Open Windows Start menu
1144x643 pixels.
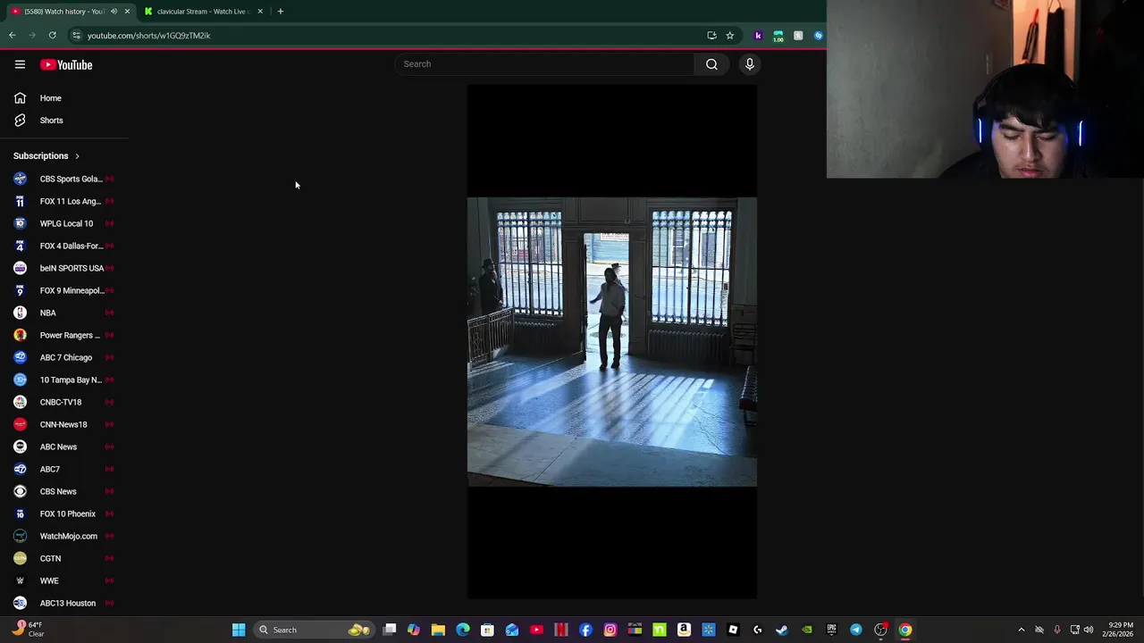coord(239,630)
